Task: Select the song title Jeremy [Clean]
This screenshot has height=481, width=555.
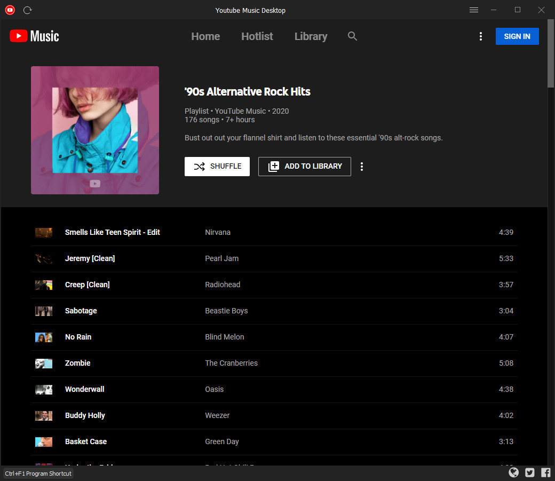Action: coord(90,258)
